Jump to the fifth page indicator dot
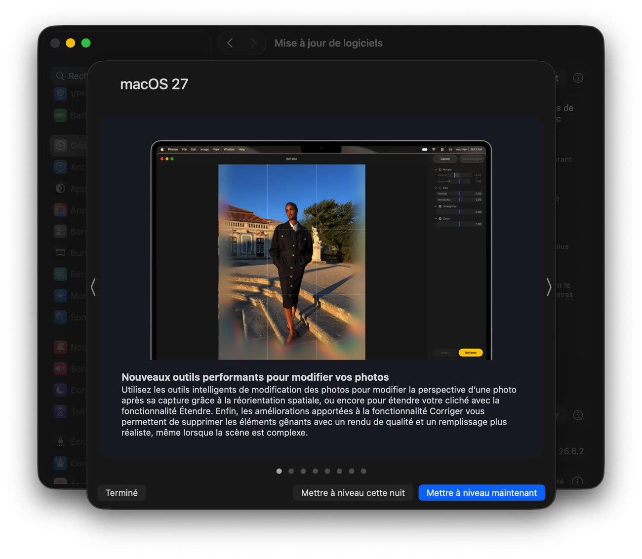642x559 pixels. pyautogui.click(x=327, y=471)
